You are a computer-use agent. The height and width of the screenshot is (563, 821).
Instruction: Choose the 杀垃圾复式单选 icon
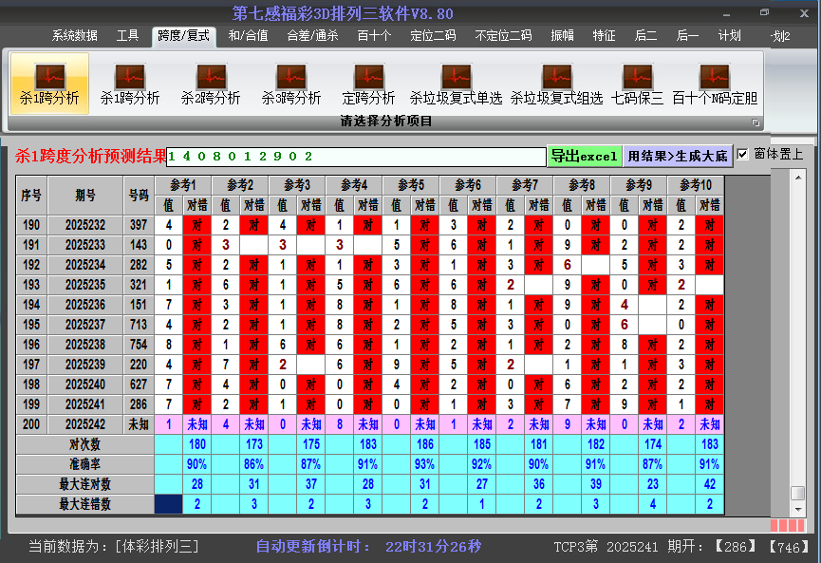[456, 84]
